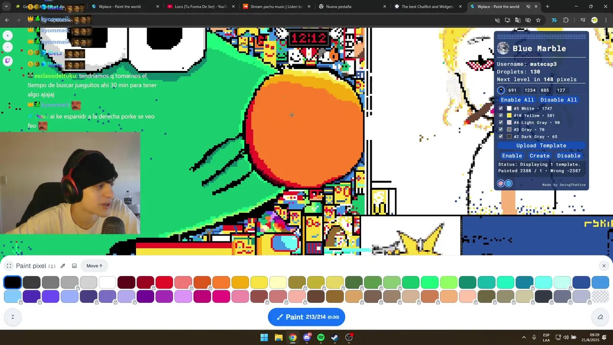The height and width of the screenshot is (345, 613).
Task: Click the Disable button beside Create
Action: coord(569,156)
